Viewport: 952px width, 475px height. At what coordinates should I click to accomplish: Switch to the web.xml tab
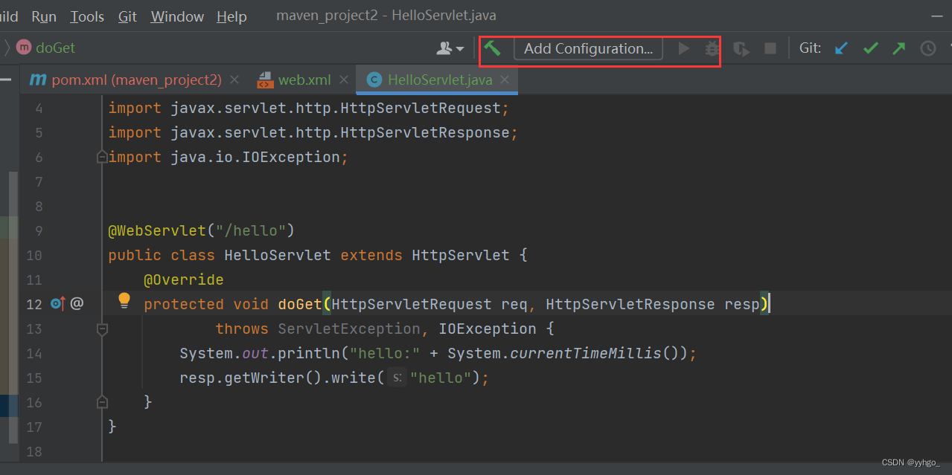coord(304,80)
